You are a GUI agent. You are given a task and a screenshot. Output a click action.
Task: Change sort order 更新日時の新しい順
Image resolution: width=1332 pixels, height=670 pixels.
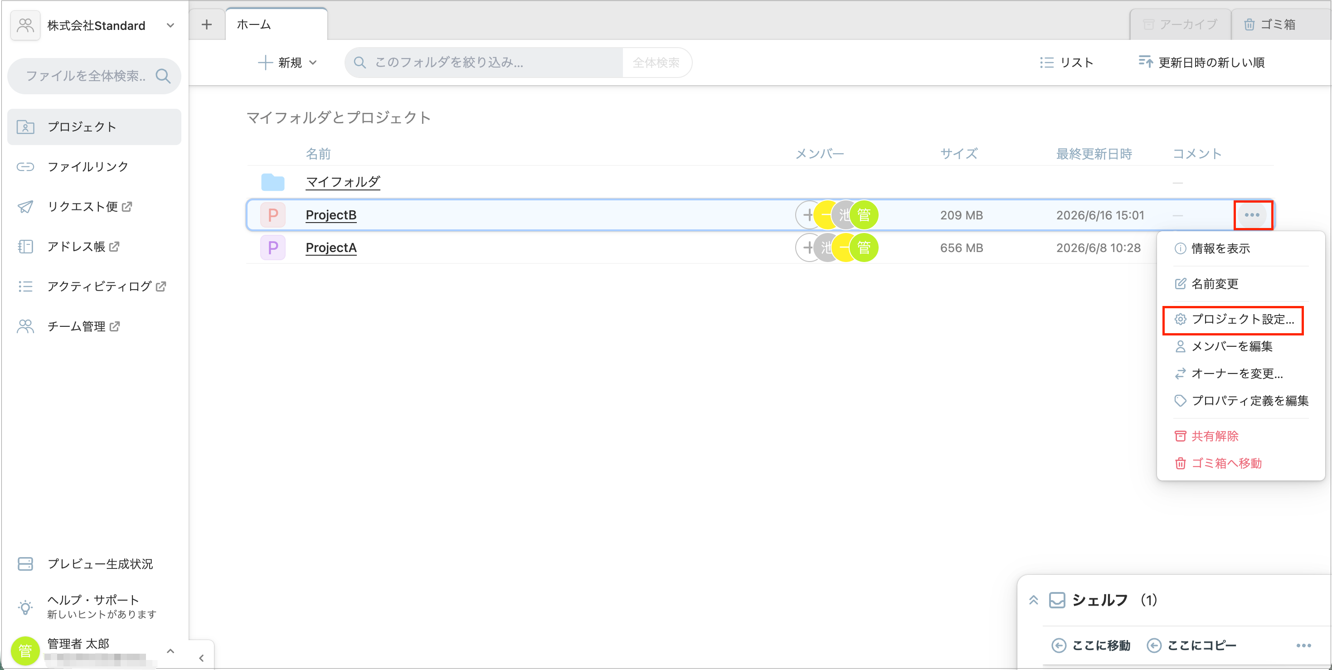coord(1202,63)
